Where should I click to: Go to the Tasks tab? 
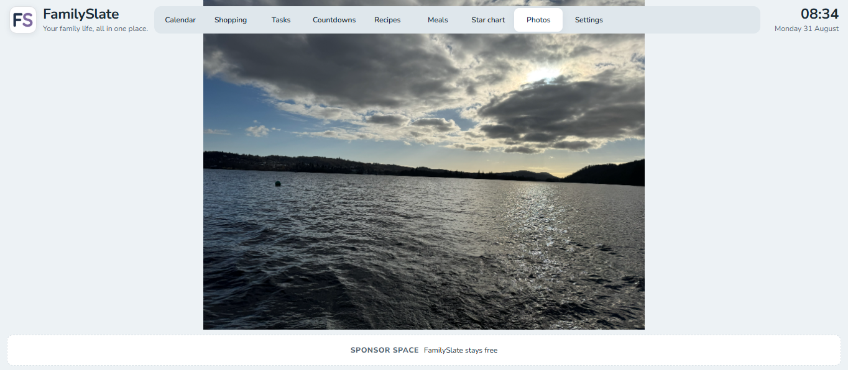tap(281, 20)
